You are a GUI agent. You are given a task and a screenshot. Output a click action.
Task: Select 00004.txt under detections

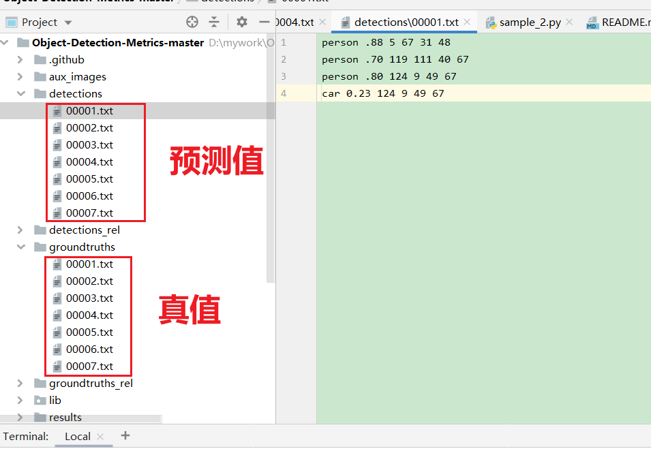tap(90, 162)
